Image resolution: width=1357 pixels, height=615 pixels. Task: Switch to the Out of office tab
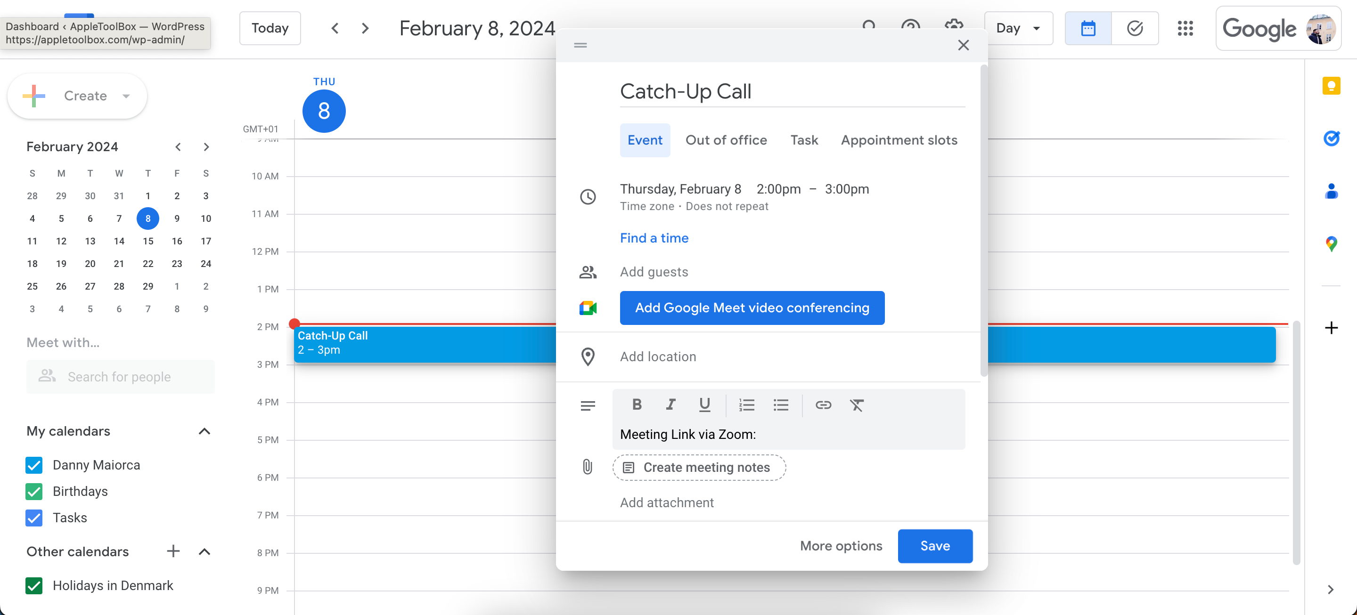tap(726, 140)
